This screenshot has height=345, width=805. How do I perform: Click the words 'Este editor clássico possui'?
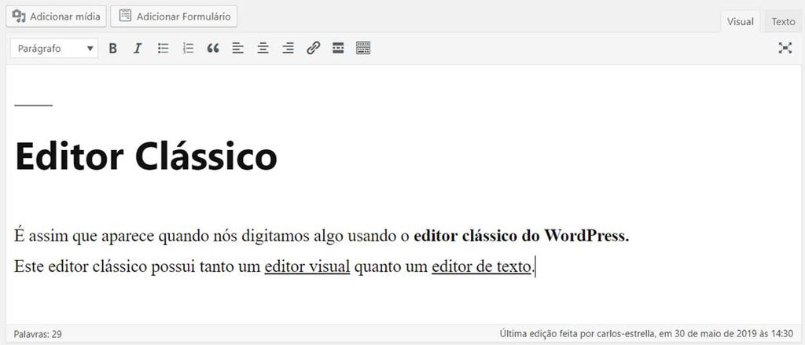click(106, 267)
